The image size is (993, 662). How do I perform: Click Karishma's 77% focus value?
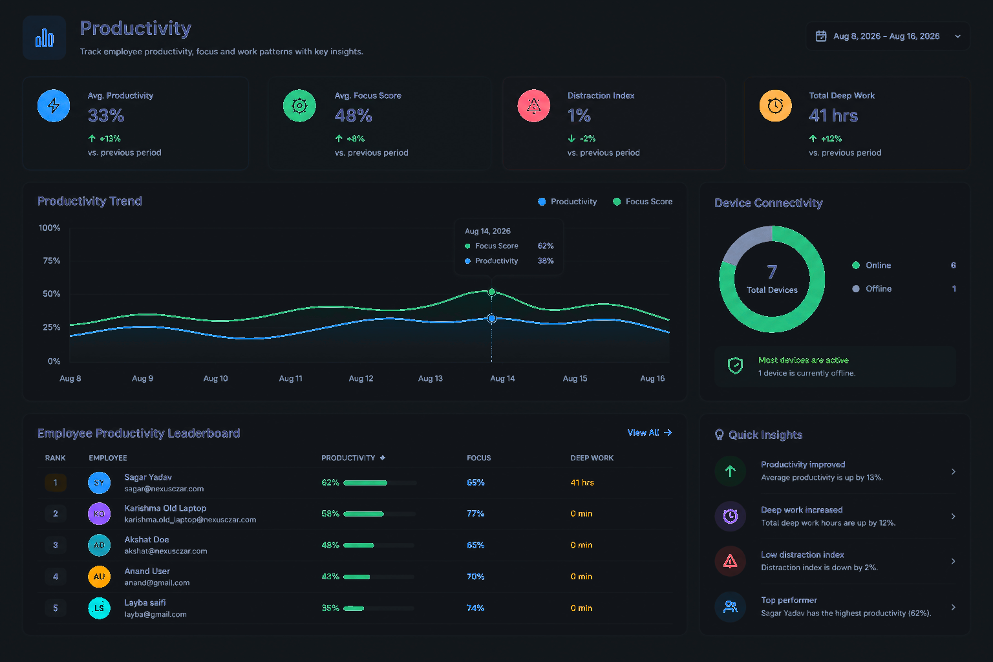coord(476,513)
